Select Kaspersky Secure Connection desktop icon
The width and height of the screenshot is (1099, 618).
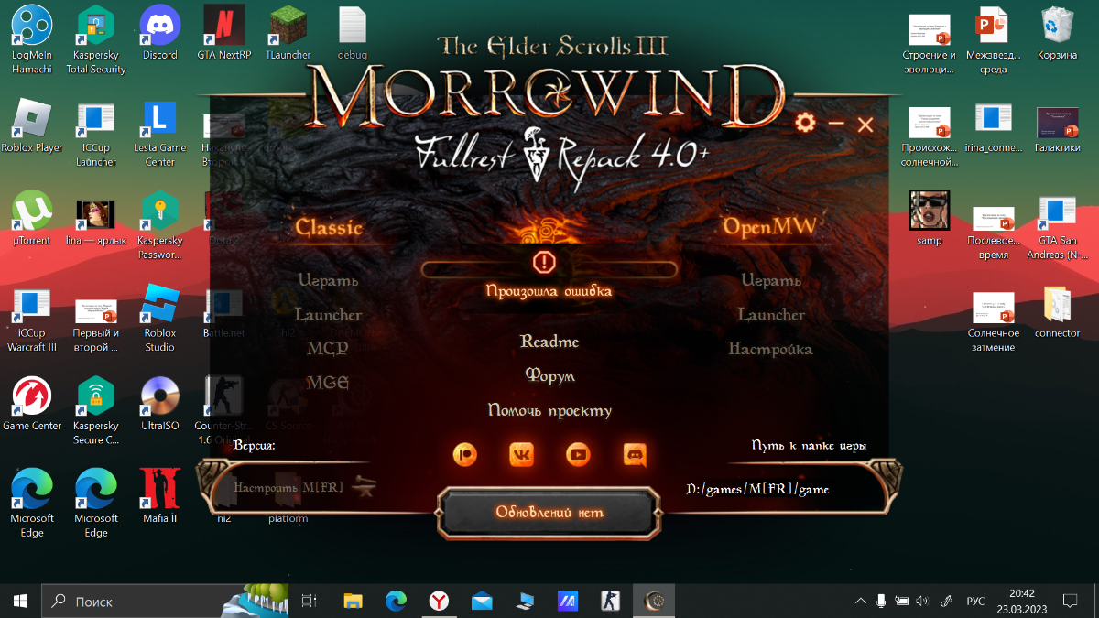pyautogui.click(x=96, y=410)
